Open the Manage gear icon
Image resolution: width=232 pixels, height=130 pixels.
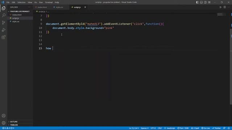point(4,123)
